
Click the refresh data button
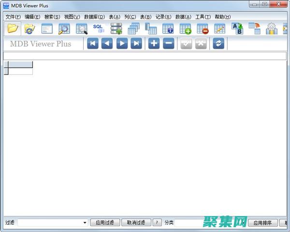pyautogui.click(x=219, y=44)
